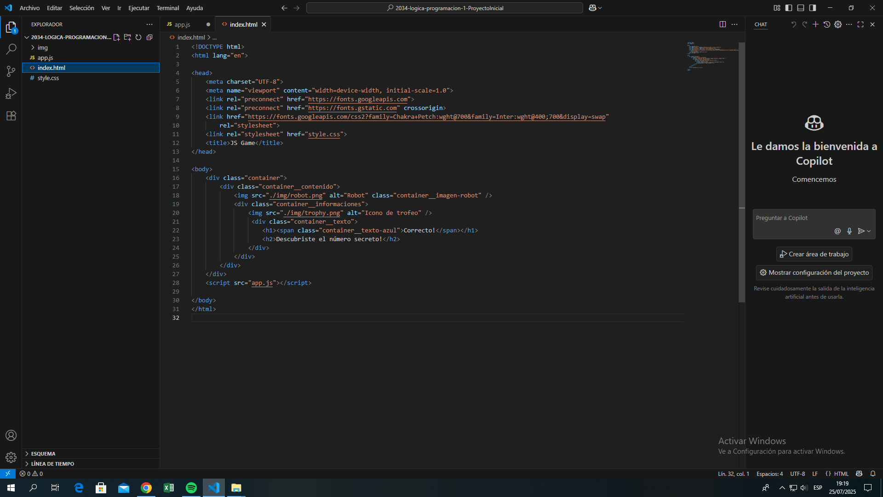This screenshot has height=497, width=883.
Task: Customize layout from title bar
Action: [x=777, y=8]
